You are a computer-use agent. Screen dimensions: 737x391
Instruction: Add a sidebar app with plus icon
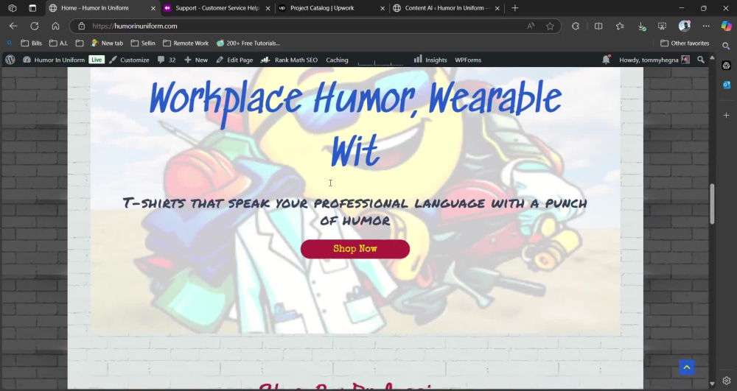[x=726, y=115]
